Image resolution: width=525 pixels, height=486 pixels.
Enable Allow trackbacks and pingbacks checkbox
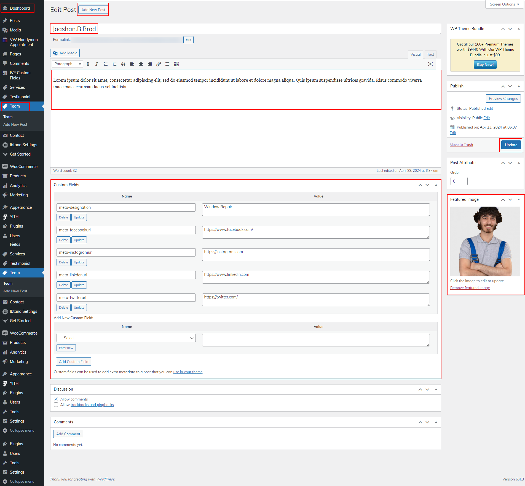click(x=56, y=405)
